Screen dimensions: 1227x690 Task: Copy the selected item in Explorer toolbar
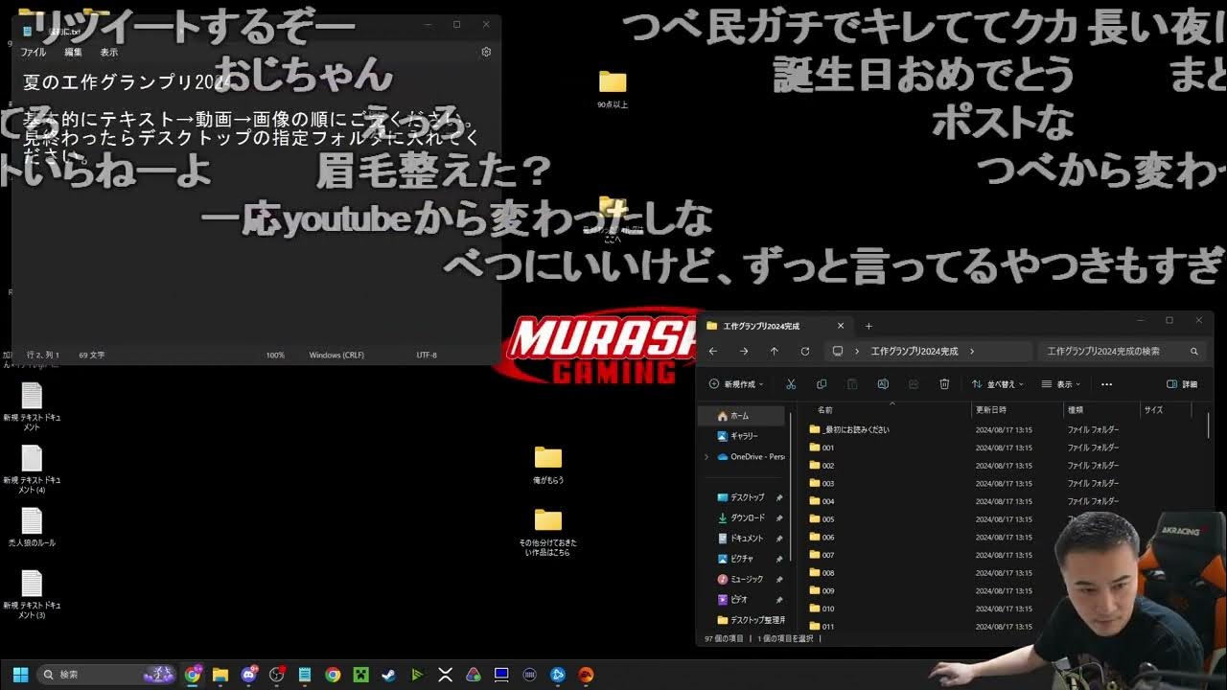(822, 384)
